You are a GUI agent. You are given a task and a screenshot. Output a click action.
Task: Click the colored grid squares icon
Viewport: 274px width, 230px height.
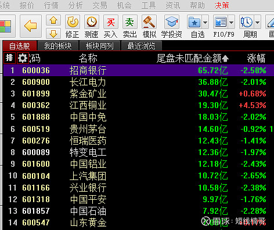(5, 26)
